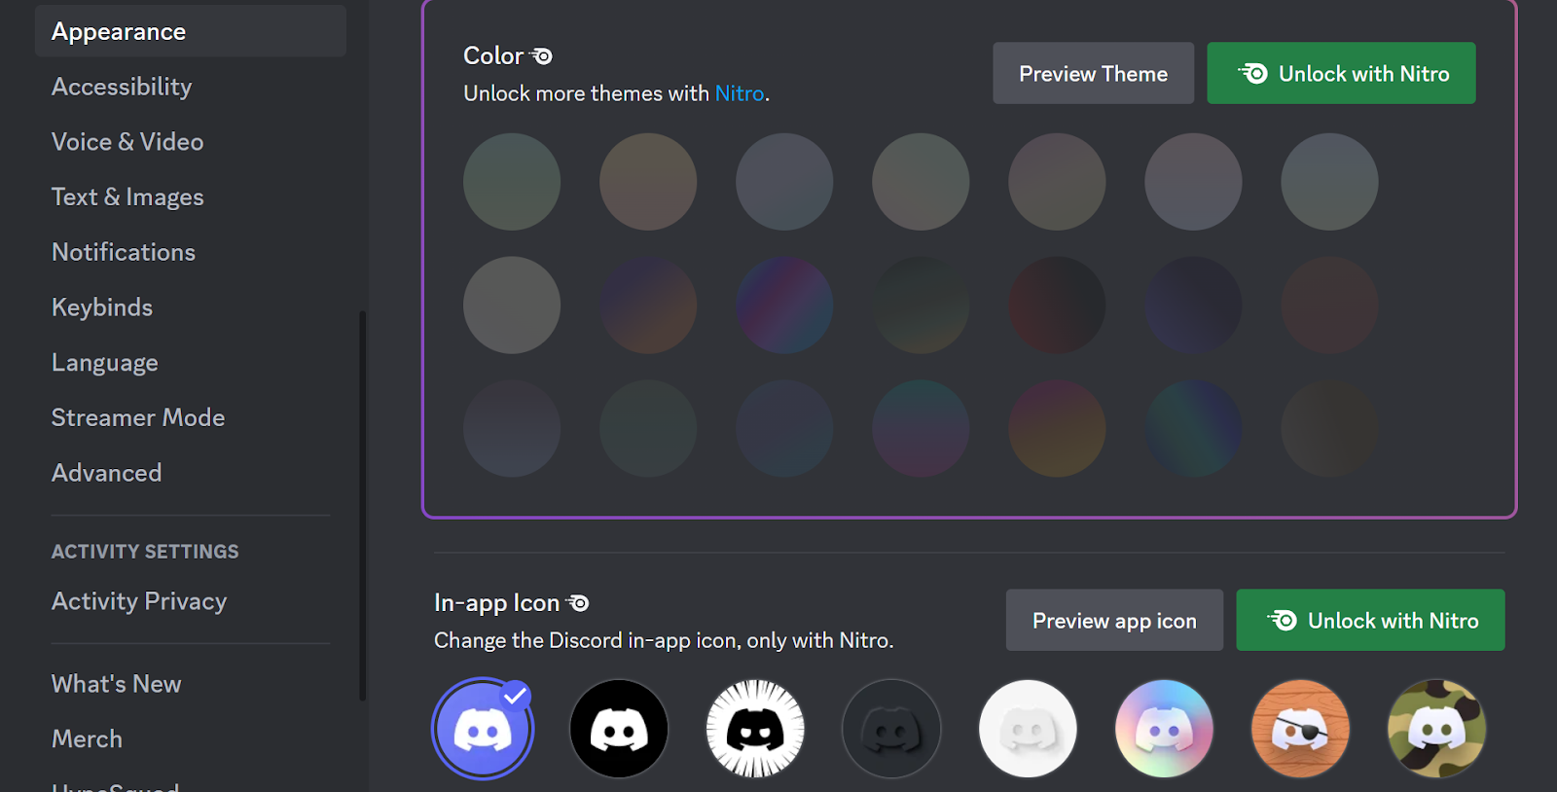Select the sixth green-blue swatch in row three

point(1193,428)
